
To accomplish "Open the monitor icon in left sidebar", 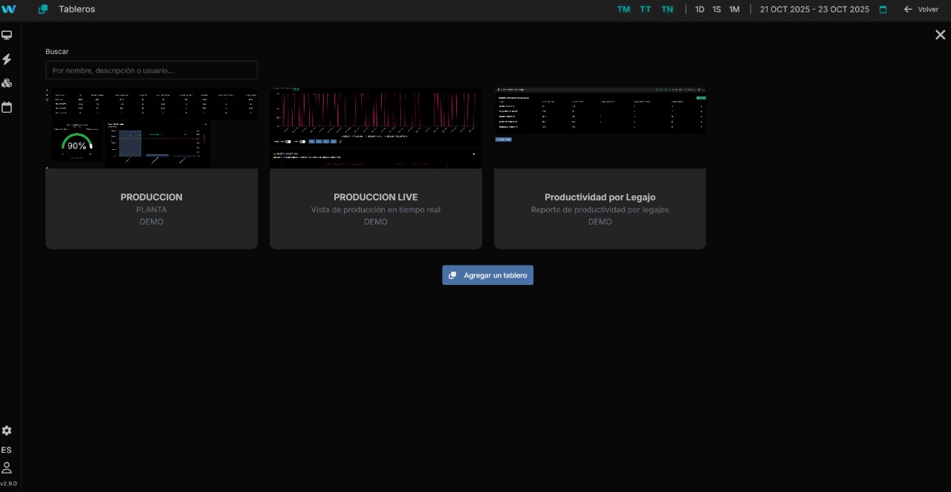I will tap(7, 35).
